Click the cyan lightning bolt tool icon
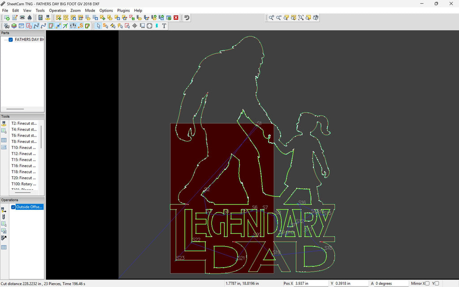 156,26
